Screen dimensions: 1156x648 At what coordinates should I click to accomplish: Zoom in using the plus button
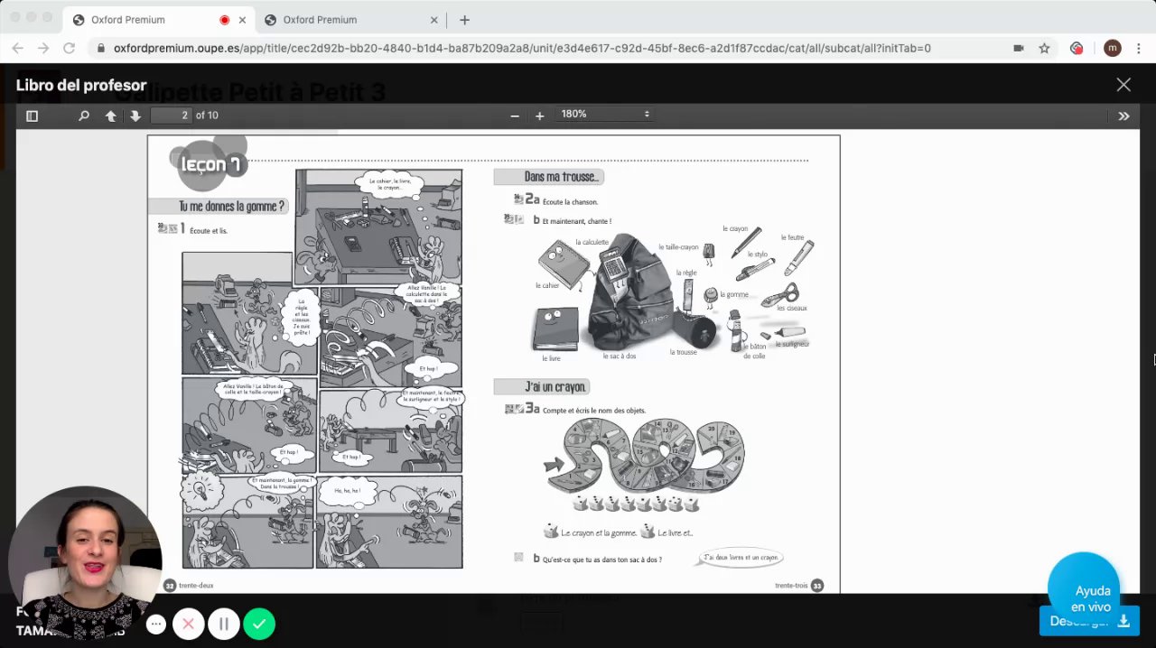(x=539, y=116)
